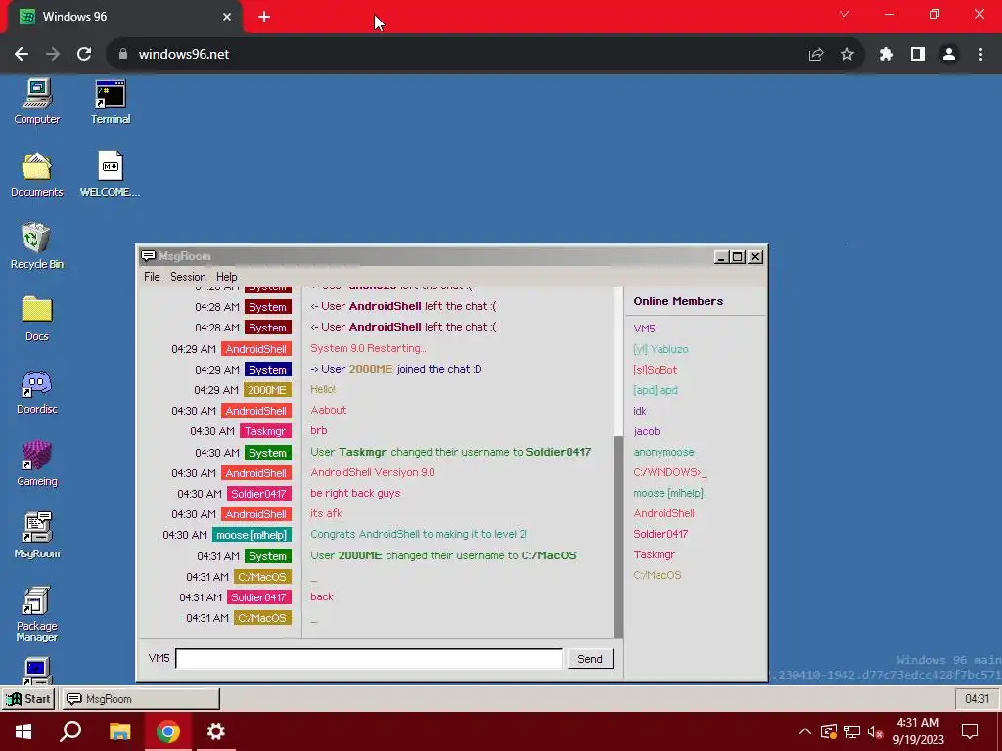Launch the Terminal desktop shortcut
The image size is (1002, 751).
[110, 102]
